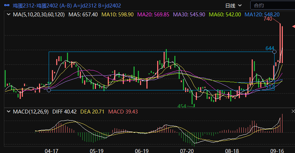Click the spread contract link icon
The image size is (295, 153).
point(6,5)
